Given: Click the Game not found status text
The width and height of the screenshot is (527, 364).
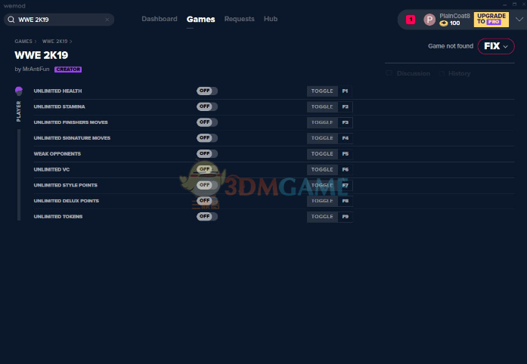Looking at the screenshot, I should tap(451, 46).
